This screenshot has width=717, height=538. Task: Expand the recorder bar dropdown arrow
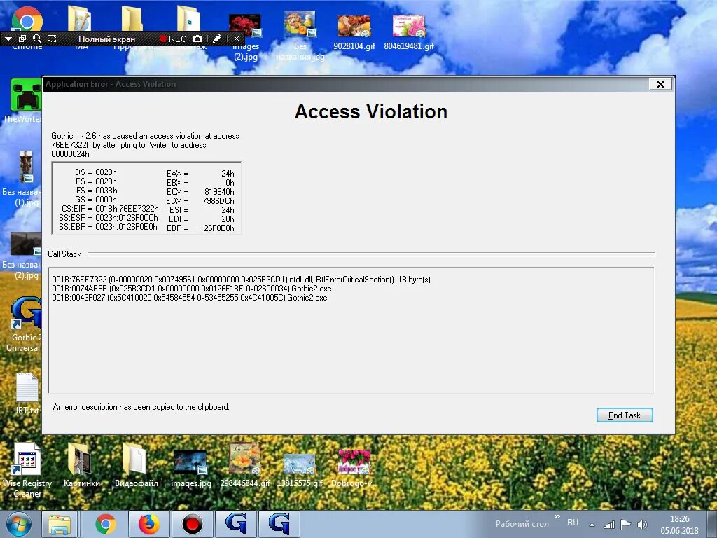coord(8,39)
